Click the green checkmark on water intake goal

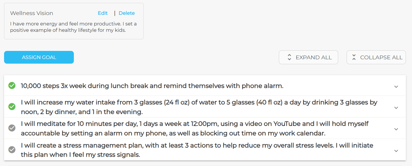tap(12, 107)
